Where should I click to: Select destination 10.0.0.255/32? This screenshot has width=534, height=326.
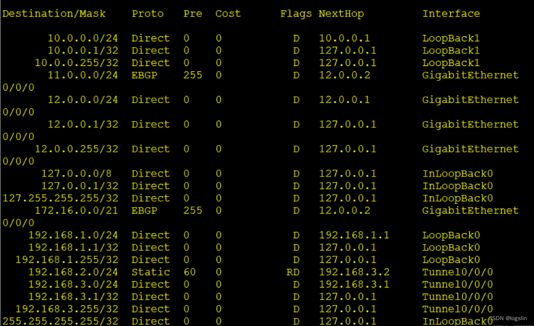(x=76, y=63)
